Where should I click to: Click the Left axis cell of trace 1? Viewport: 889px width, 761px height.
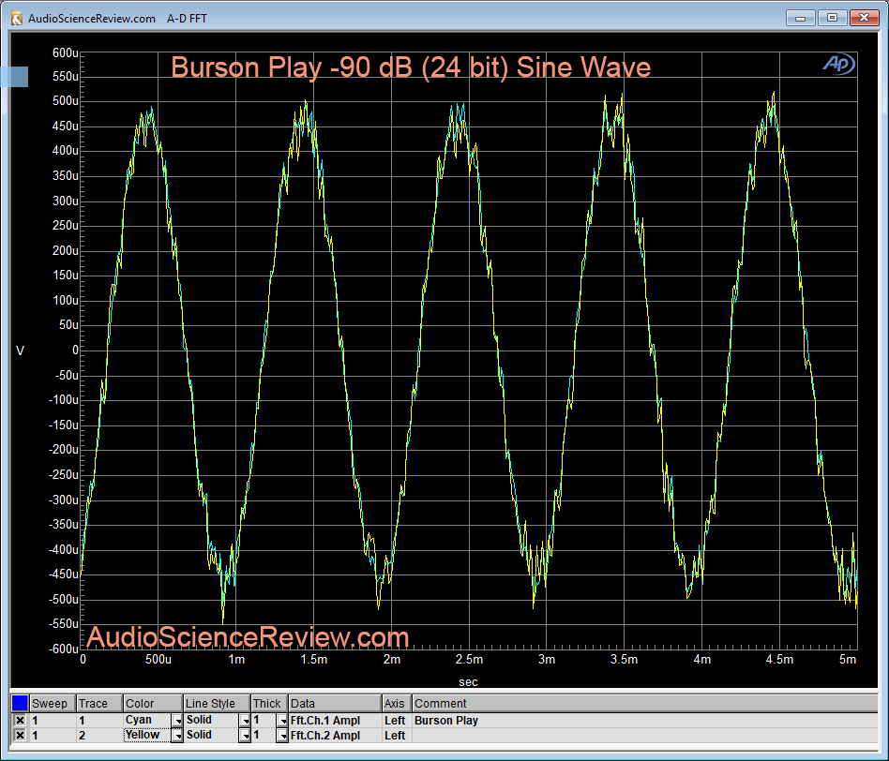pyautogui.click(x=395, y=720)
